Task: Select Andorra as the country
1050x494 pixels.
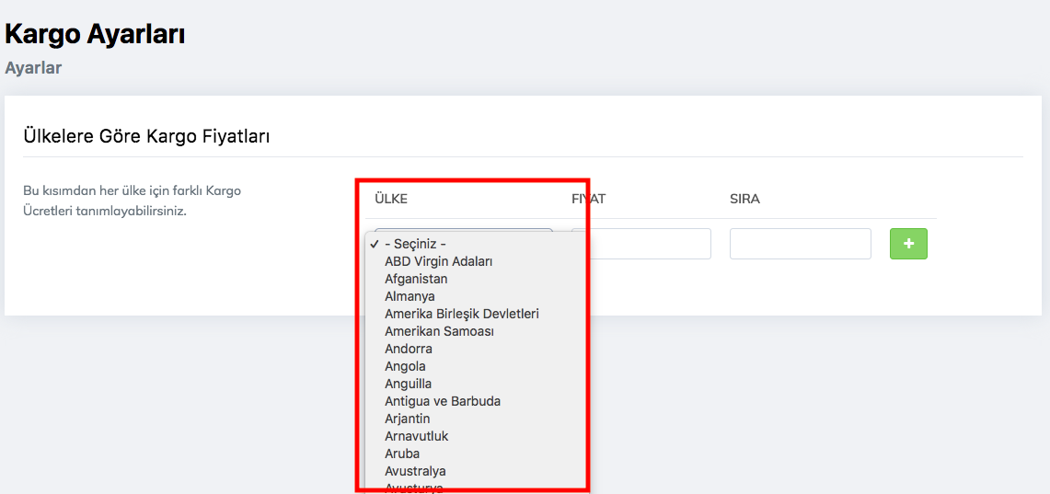Action: pyautogui.click(x=408, y=349)
